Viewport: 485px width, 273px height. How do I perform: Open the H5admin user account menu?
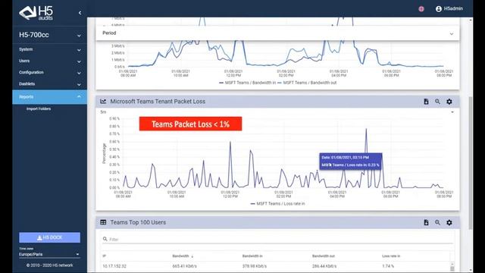coord(449,8)
